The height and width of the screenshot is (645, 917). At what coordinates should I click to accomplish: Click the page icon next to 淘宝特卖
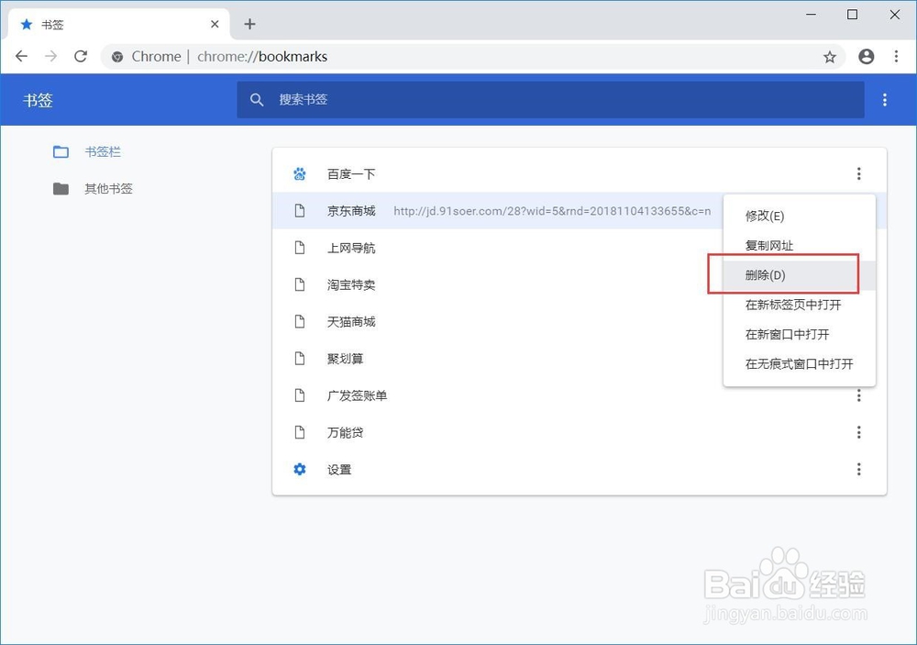[300, 285]
